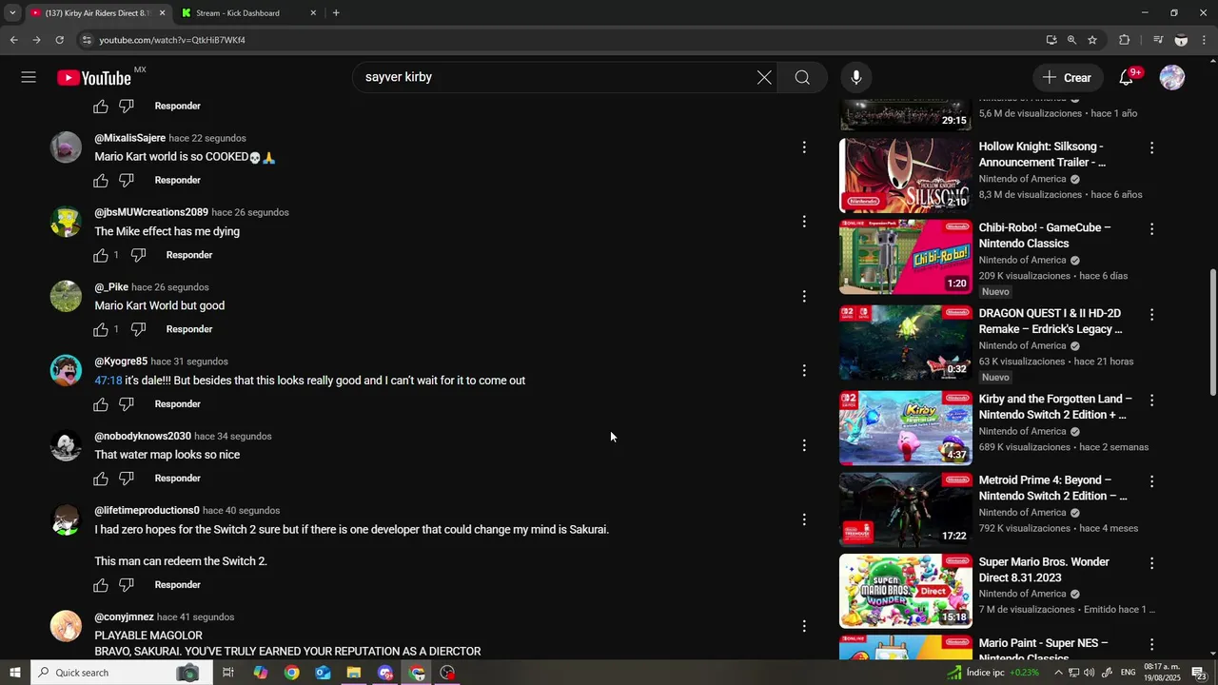Reply to the @Kyogre85 comment

[178, 404]
